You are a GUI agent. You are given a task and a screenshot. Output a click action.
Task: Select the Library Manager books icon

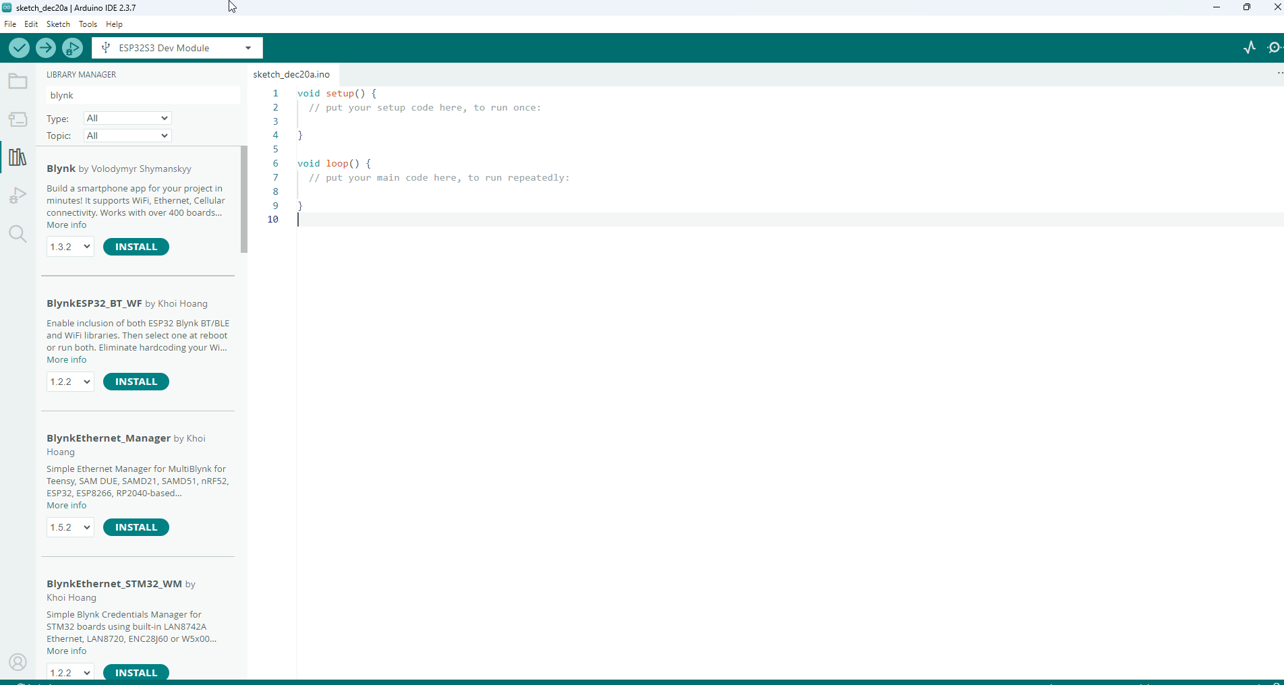(x=18, y=158)
